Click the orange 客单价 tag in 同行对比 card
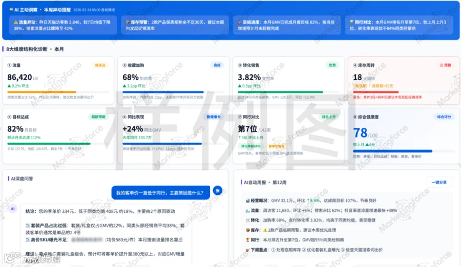 pos(277,146)
